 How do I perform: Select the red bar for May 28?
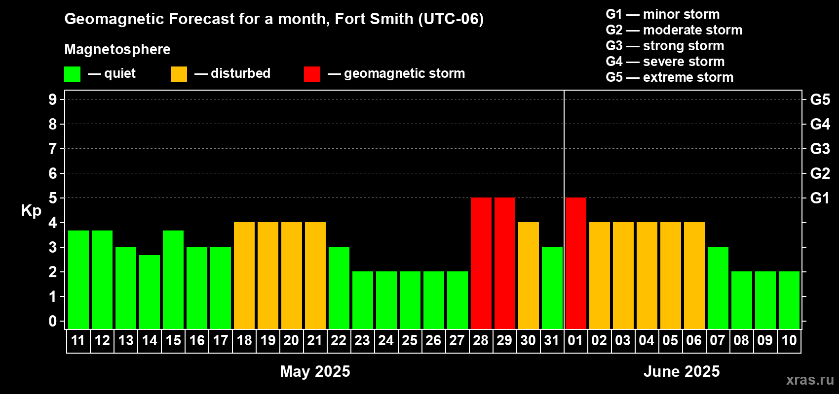pyautogui.click(x=481, y=263)
